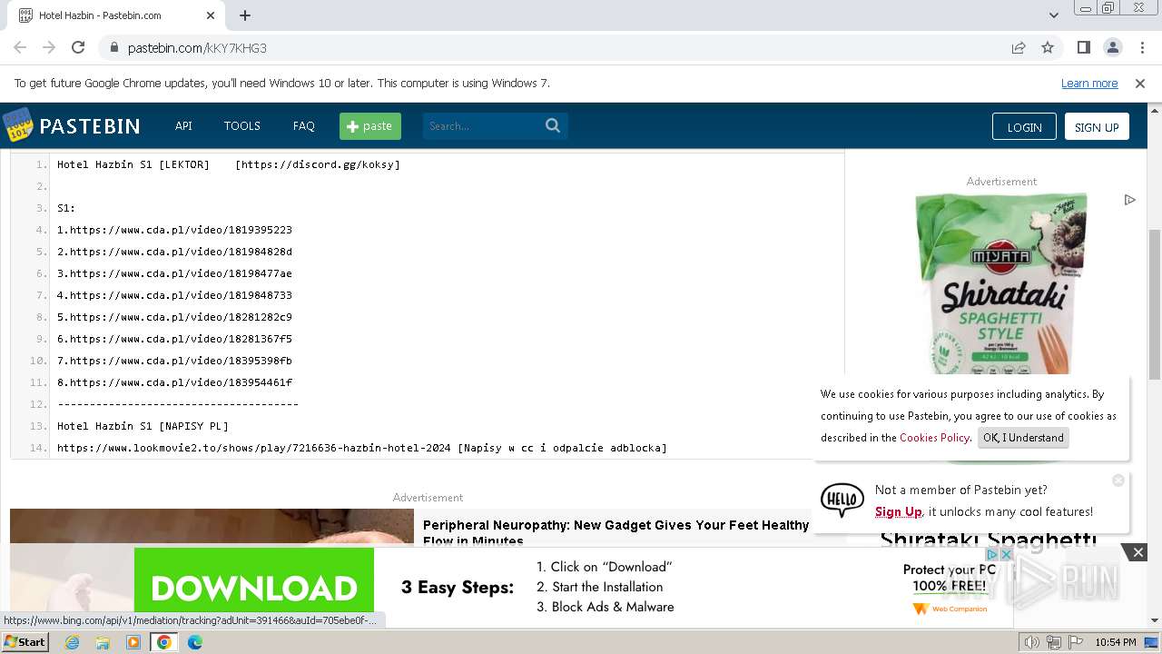The height and width of the screenshot is (654, 1162).
Task: Open the Chrome profile avatar
Action: click(1112, 47)
